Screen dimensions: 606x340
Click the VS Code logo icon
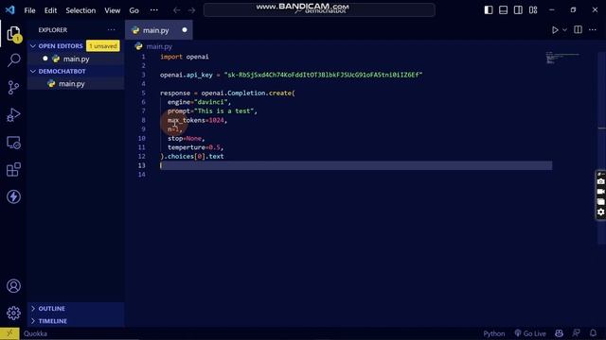point(10,10)
